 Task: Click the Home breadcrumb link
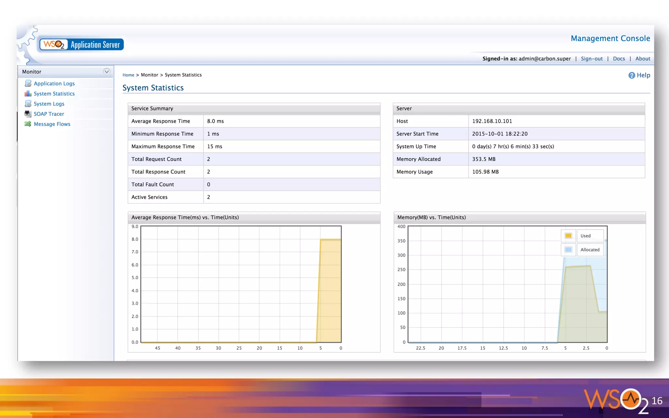coord(128,75)
